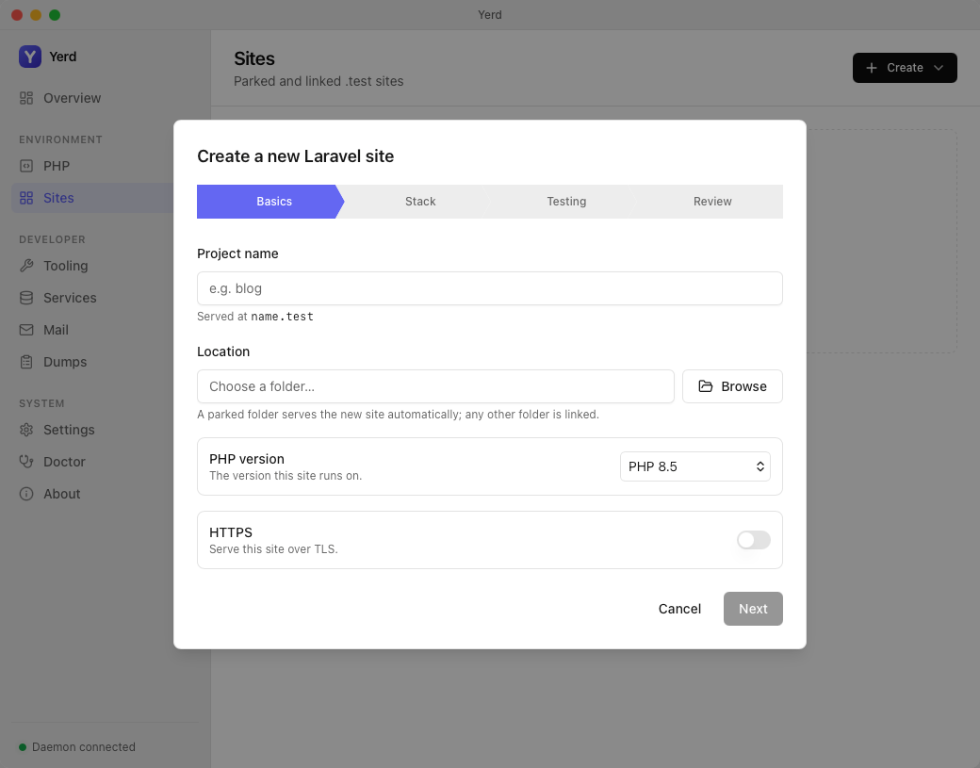Viewport: 980px width, 768px height.
Task: Open PHP in the sidebar
Action: coord(92,166)
